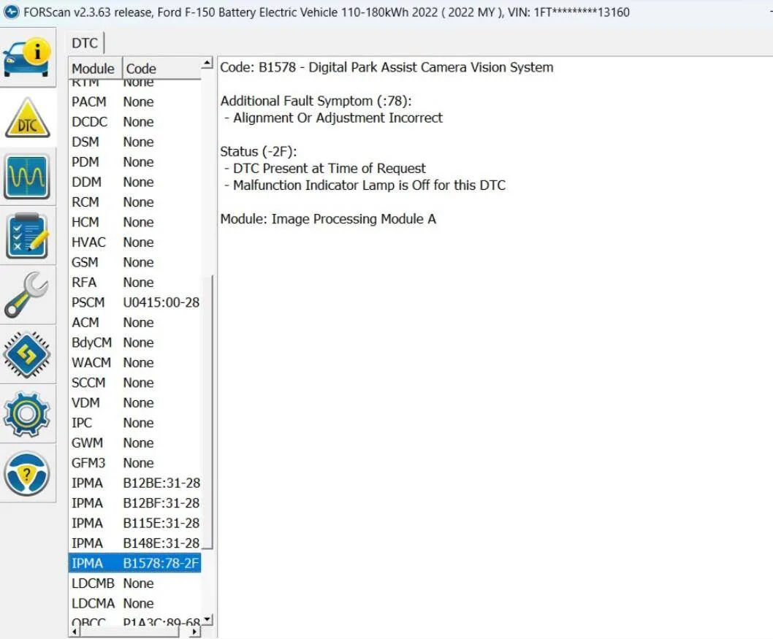Open the tests checklist clipboard icon
The image size is (773, 639).
[x=27, y=236]
